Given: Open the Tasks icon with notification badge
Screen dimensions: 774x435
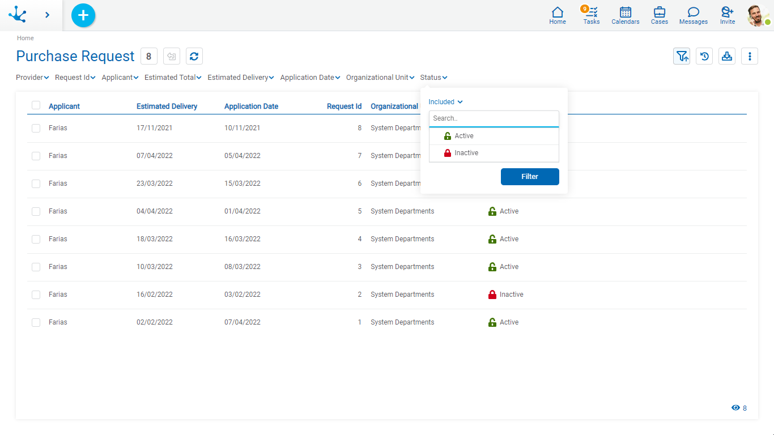Looking at the screenshot, I should 592,15.
